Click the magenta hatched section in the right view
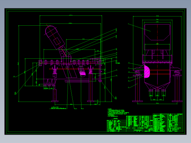The height and width of the screenshot is (143, 191). pyautogui.click(x=147, y=72)
